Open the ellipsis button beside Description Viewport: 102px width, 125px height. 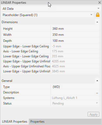pyautogui.click(x=97, y=92)
